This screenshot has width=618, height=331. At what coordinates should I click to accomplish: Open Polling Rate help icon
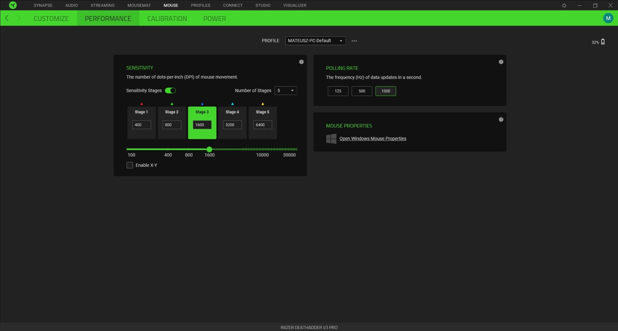click(x=501, y=62)
